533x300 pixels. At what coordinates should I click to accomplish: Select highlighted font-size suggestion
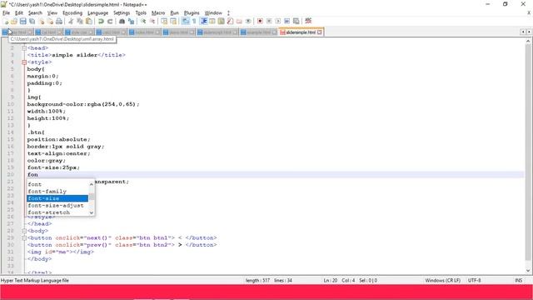click(x=57, y=198)
